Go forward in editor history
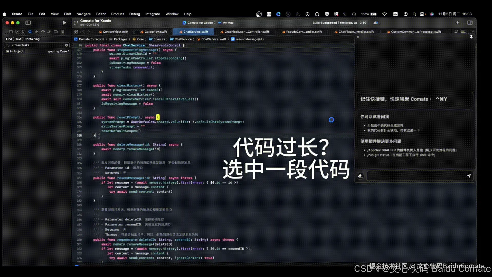Image resolution: width=492 pixels, height=277 pixels. point(89,32)
